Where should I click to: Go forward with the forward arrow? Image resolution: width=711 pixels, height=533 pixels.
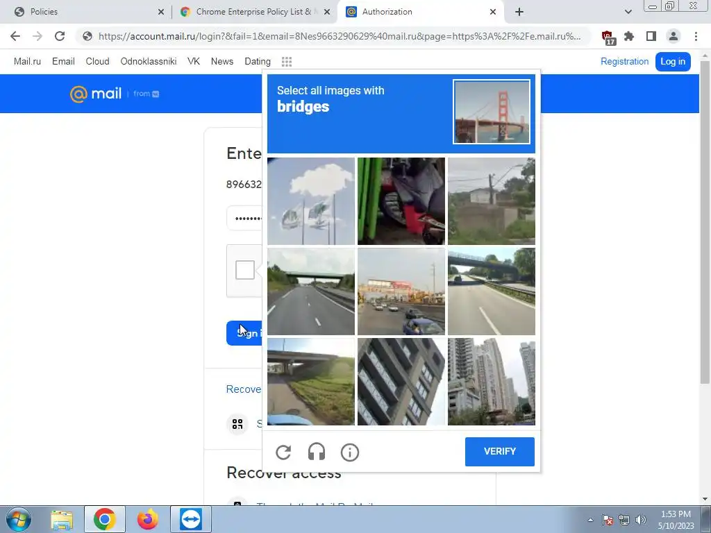pos(37,36)
